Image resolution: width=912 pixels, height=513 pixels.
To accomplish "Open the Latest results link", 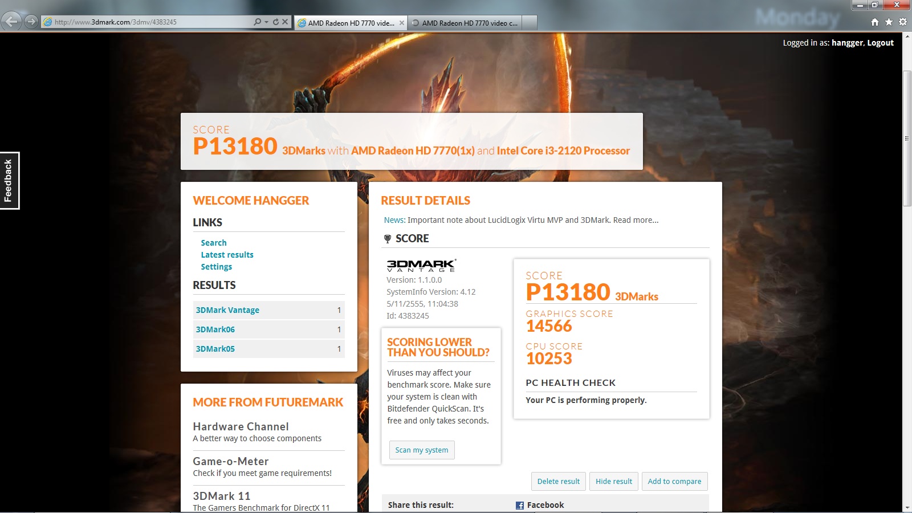I will click(x=227, y=255).
